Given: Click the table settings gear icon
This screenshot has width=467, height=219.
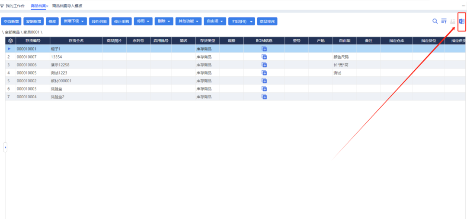Looking at the screenshot, I should [x=10, y=41].
